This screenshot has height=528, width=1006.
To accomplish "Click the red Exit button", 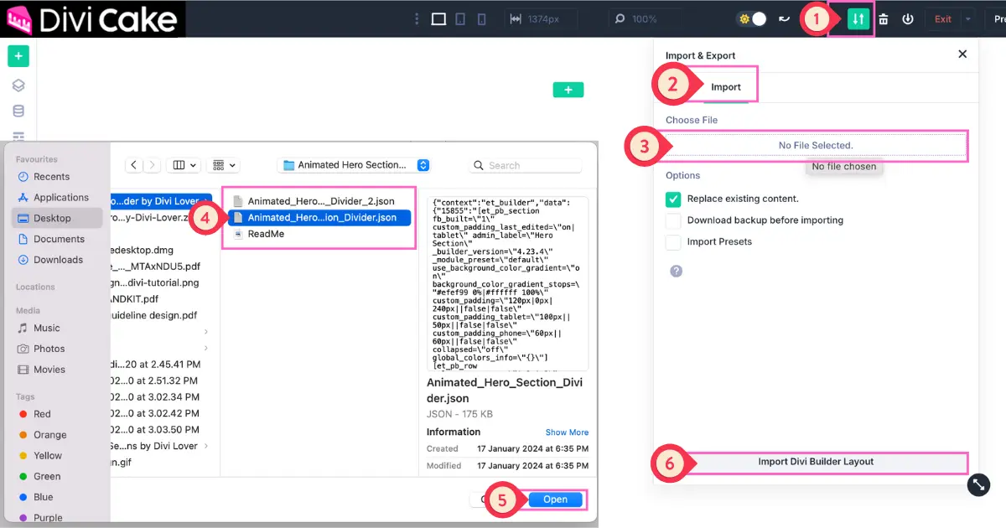I will pos(943,19).
